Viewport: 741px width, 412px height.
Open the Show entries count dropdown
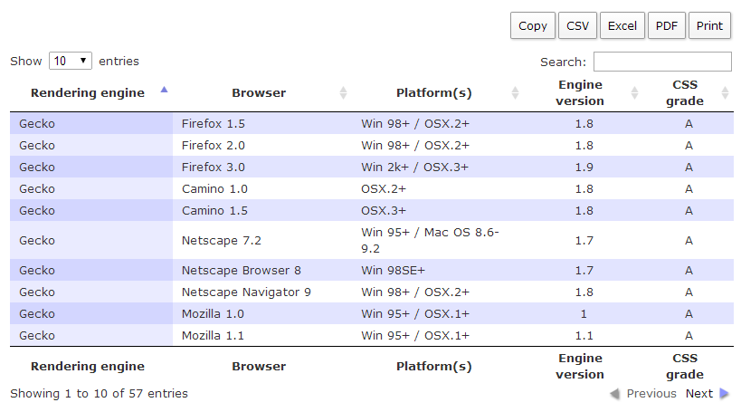pos(71,61)
